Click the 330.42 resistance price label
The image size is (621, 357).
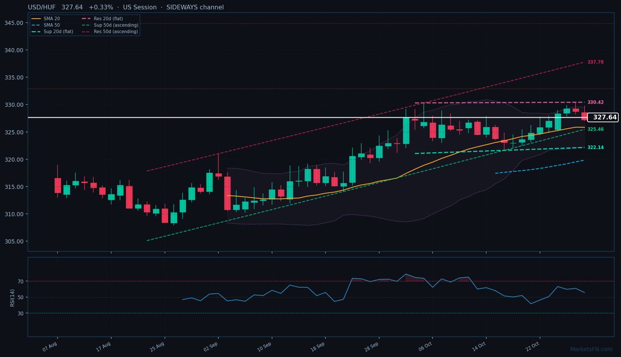(595, 102)
